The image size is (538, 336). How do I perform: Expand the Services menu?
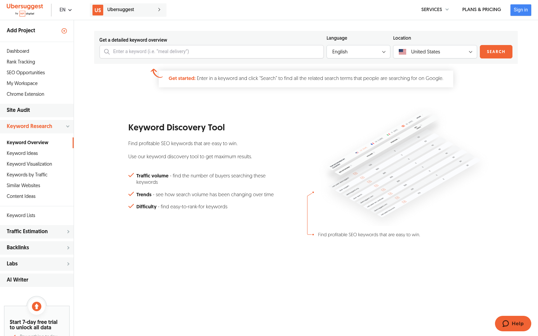[x=435, y=9]
